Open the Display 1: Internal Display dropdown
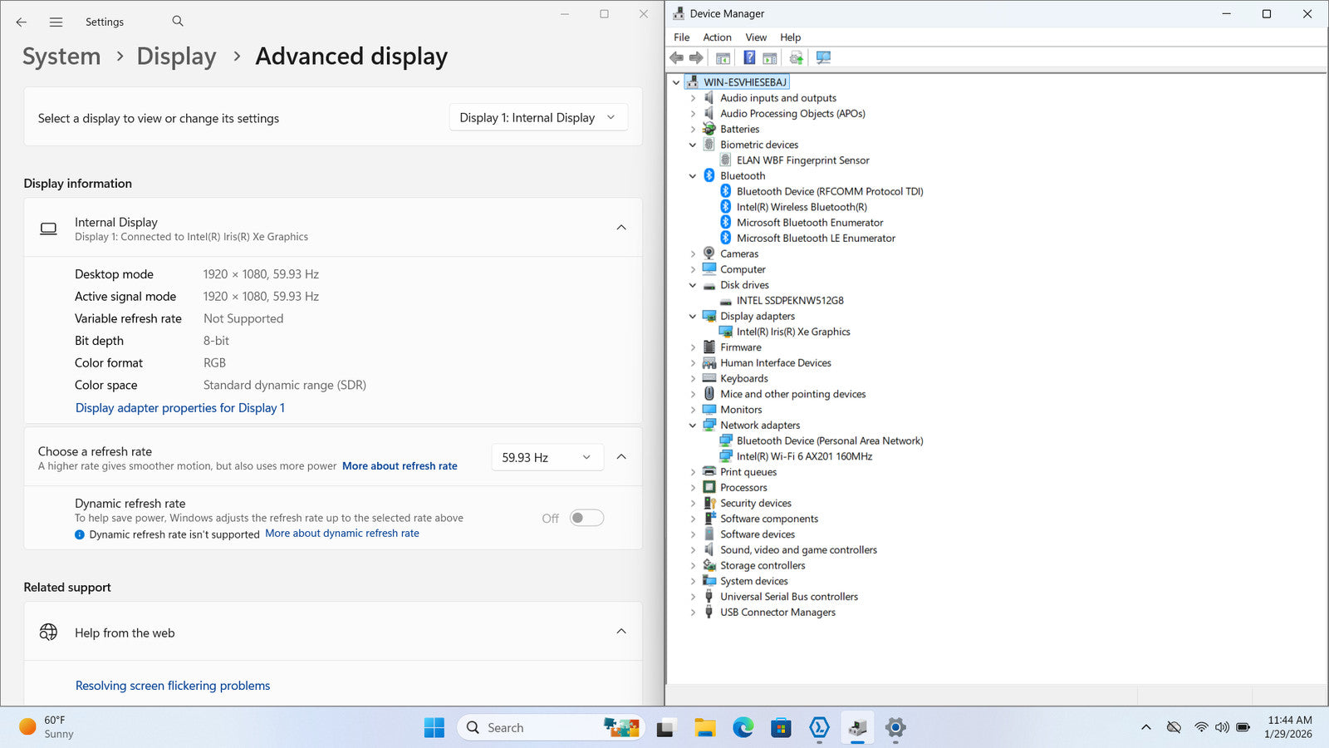This screenshot has width=1329, height=748. [x=538, y=118]
